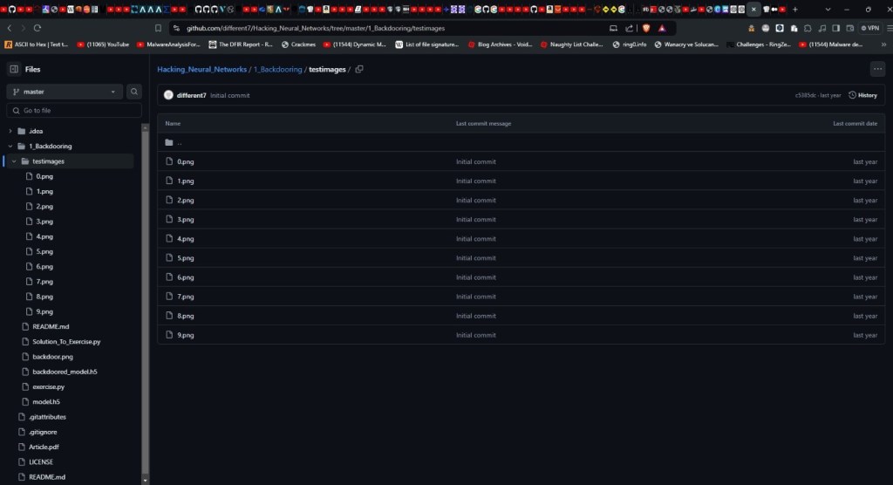This screenshot has height=485, width=893.
Task: Open the YouTube bookmark in bookmarks bar
Action: click(x=103, y=44)
